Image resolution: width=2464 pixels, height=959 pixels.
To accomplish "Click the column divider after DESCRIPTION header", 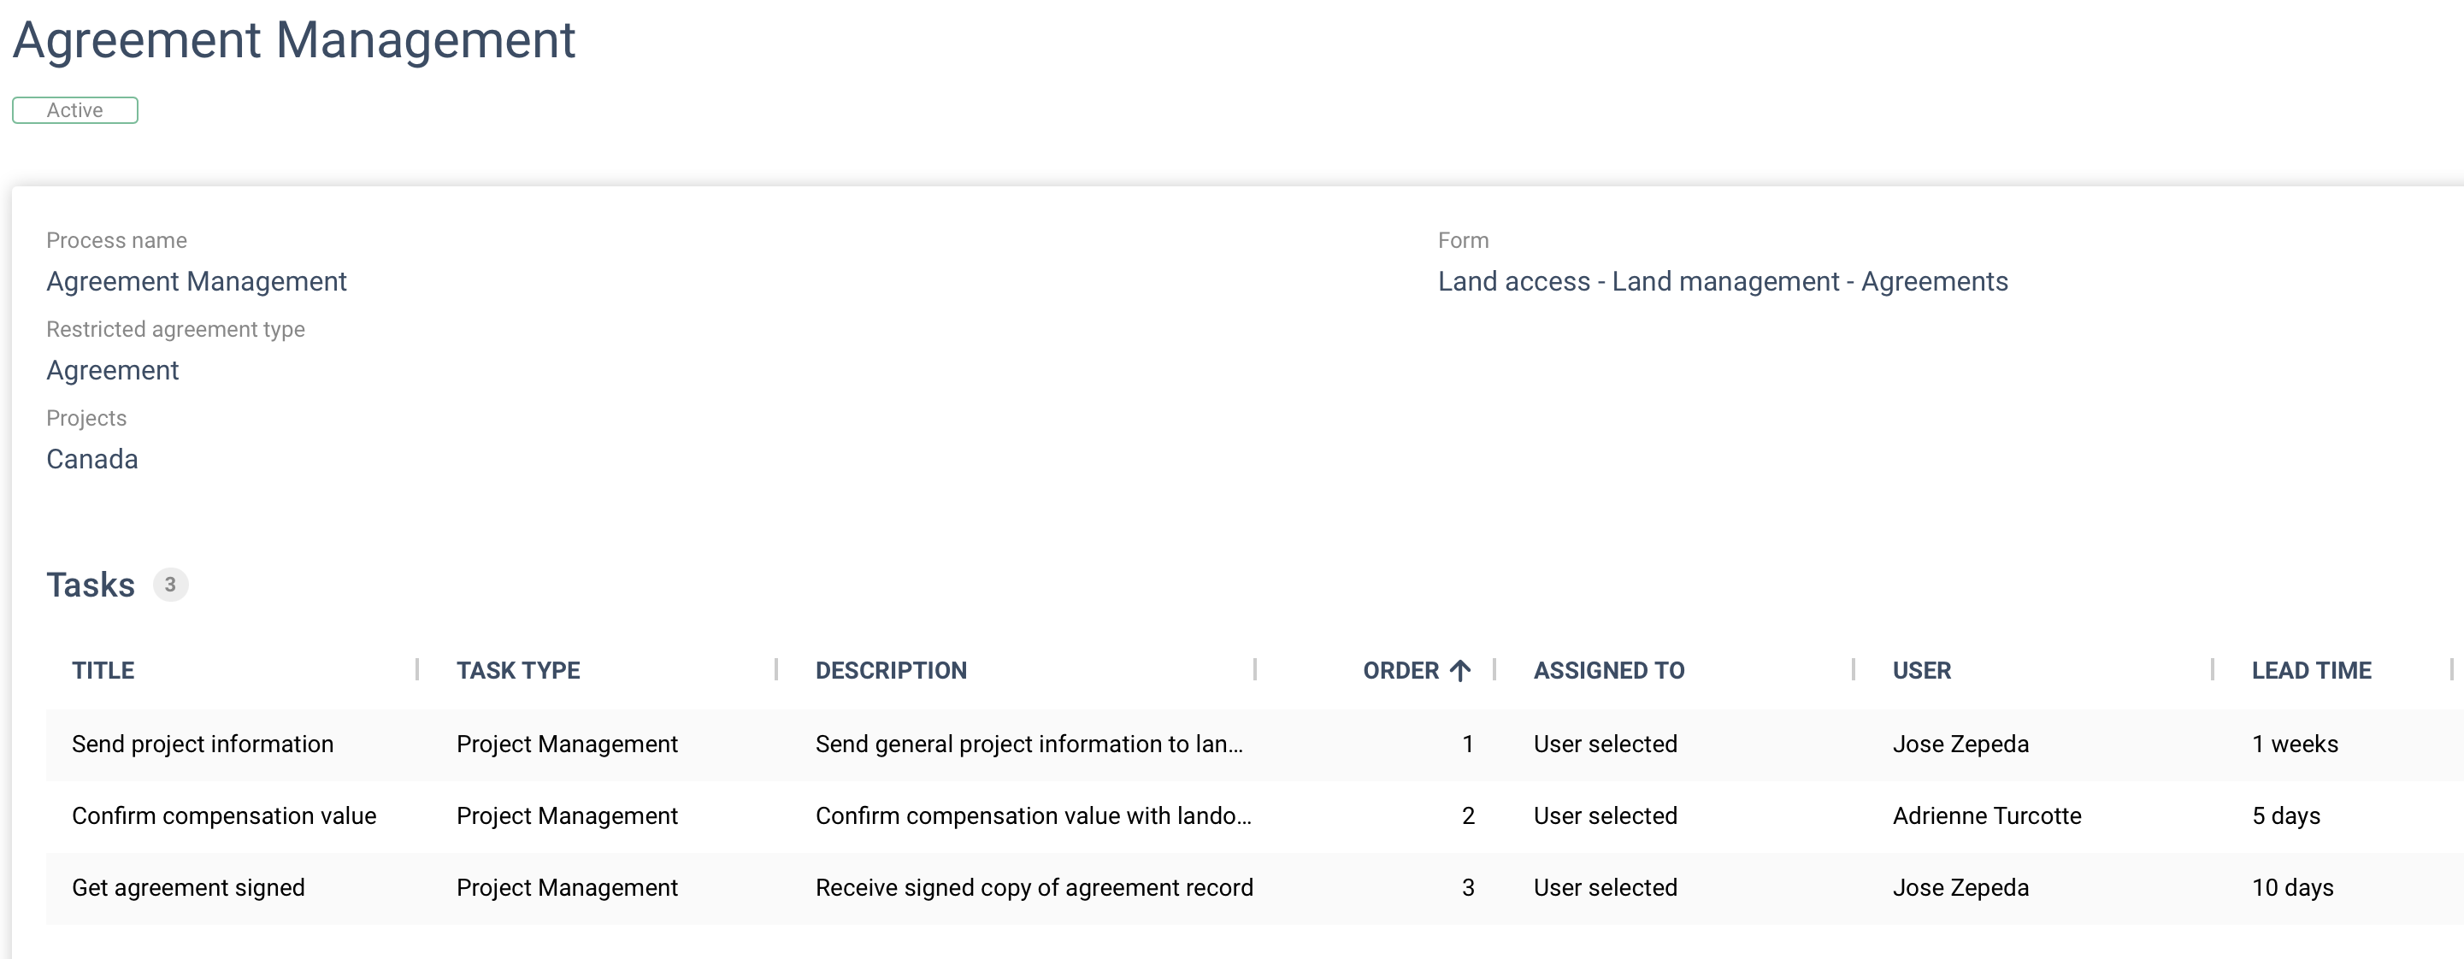I will [1255, 669].
